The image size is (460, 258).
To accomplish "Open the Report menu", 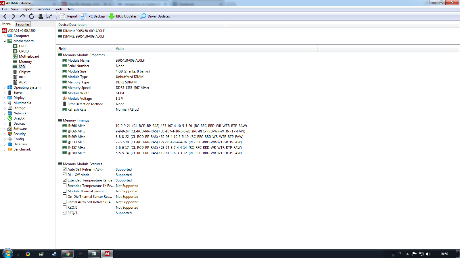I will 27,9.
